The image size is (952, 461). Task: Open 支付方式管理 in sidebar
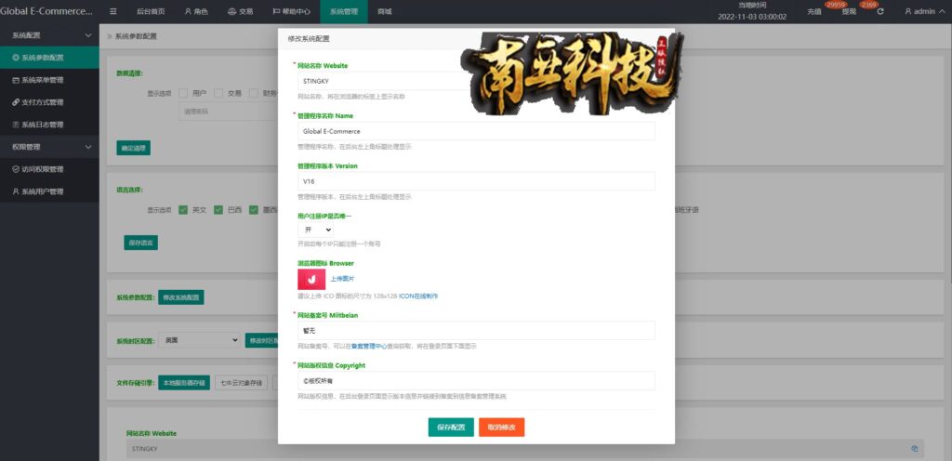pos(49,102)
